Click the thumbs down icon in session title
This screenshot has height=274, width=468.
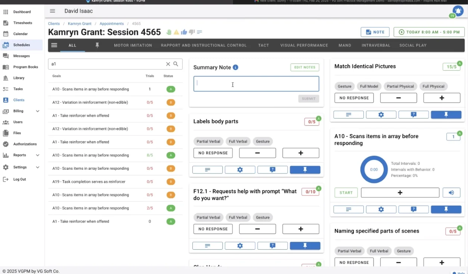click(x=192, y=32)
